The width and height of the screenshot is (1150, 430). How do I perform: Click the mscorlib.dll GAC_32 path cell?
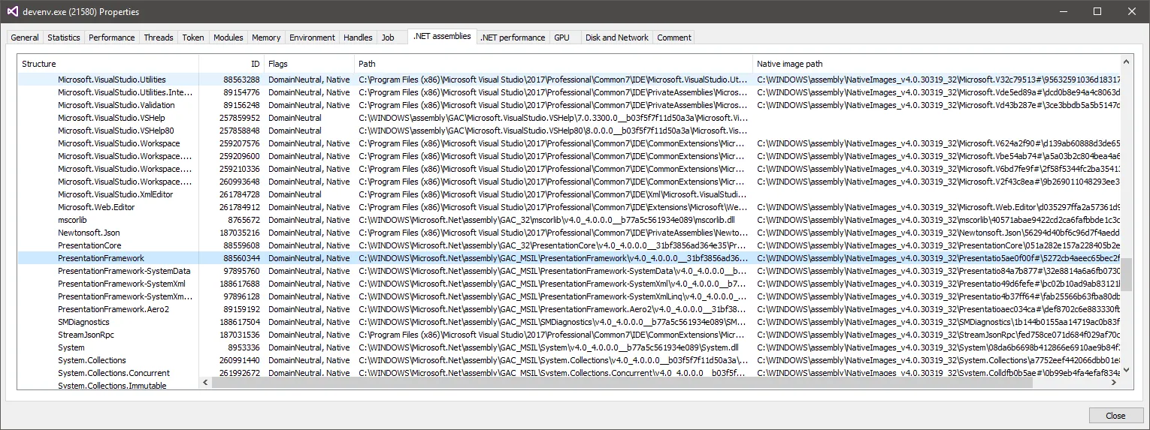point(546,220)
